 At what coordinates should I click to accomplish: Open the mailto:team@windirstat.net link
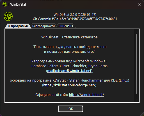[x=69, y=71]
